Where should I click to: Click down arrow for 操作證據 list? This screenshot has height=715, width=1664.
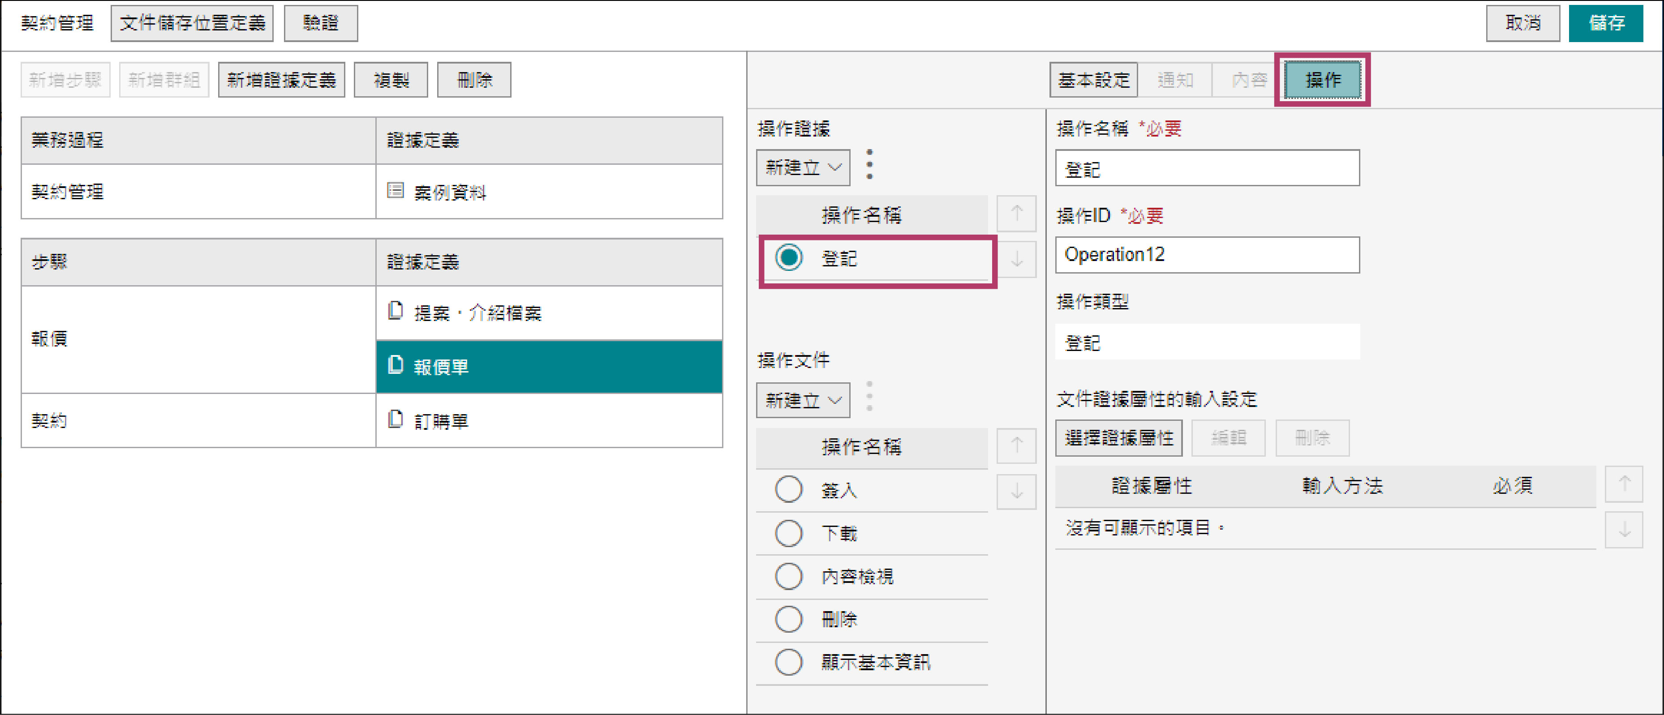(x=1016, y=260)
